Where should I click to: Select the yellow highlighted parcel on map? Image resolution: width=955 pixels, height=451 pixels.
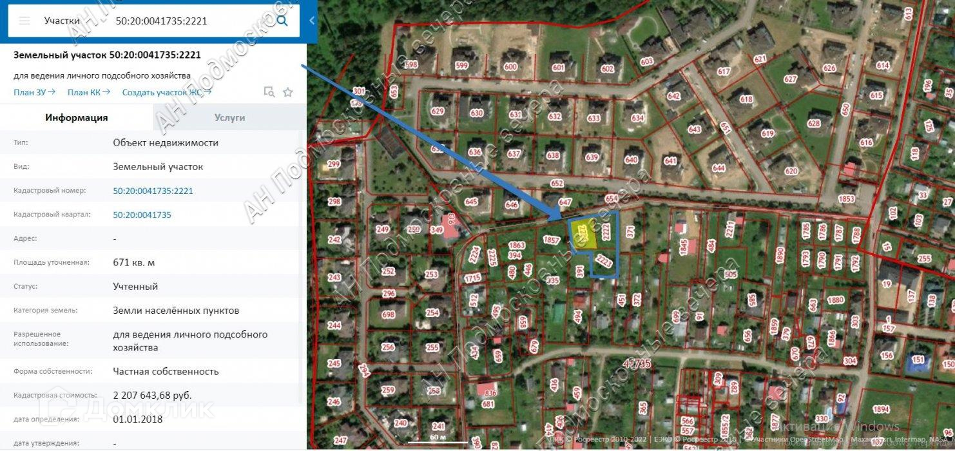[582, 234]
